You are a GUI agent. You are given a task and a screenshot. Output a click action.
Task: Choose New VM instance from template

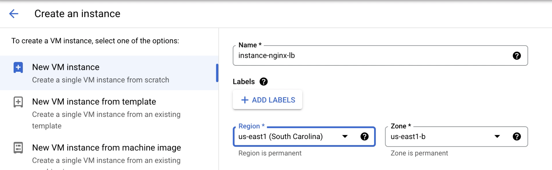[x=94, y=102]
